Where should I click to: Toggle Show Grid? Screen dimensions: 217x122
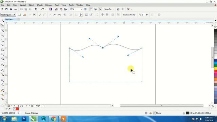click(x=96, y=9)
